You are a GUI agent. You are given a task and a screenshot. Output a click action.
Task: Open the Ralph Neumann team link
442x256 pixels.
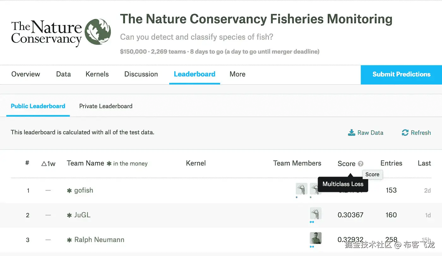(x=99, y=240)
